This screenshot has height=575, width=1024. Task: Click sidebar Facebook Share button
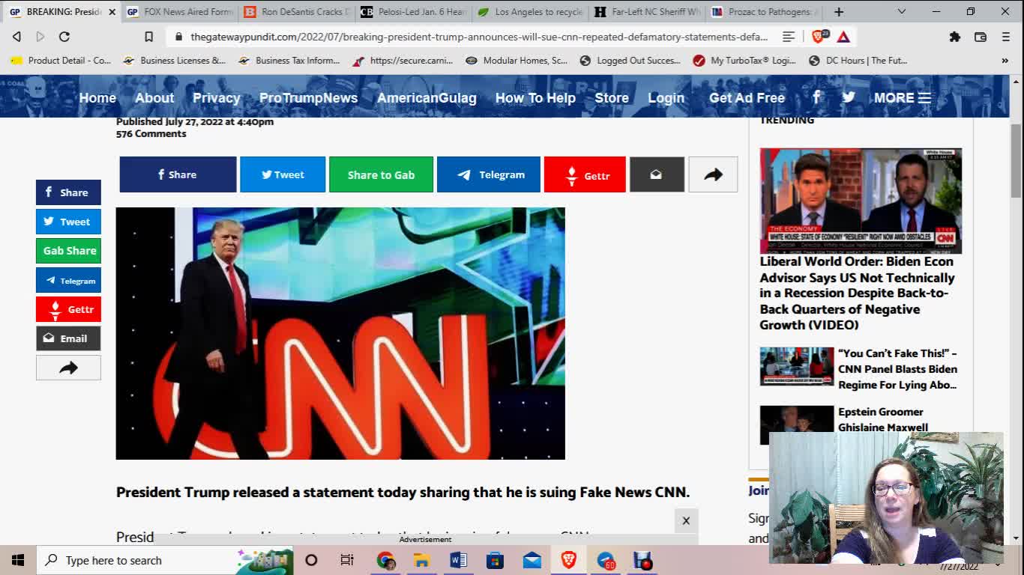pyautogui.click(x=68, y=192)
